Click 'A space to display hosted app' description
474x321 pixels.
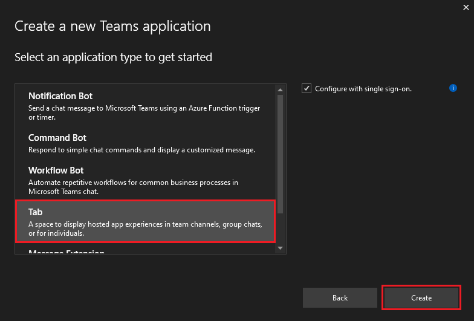pos(145,229)
